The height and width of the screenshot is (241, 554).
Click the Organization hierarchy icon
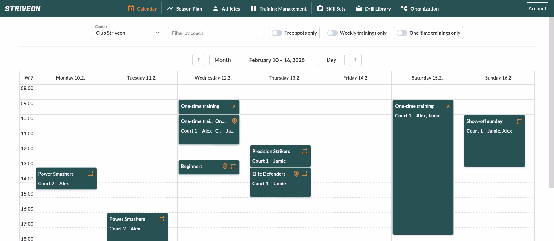click(404, 8)
